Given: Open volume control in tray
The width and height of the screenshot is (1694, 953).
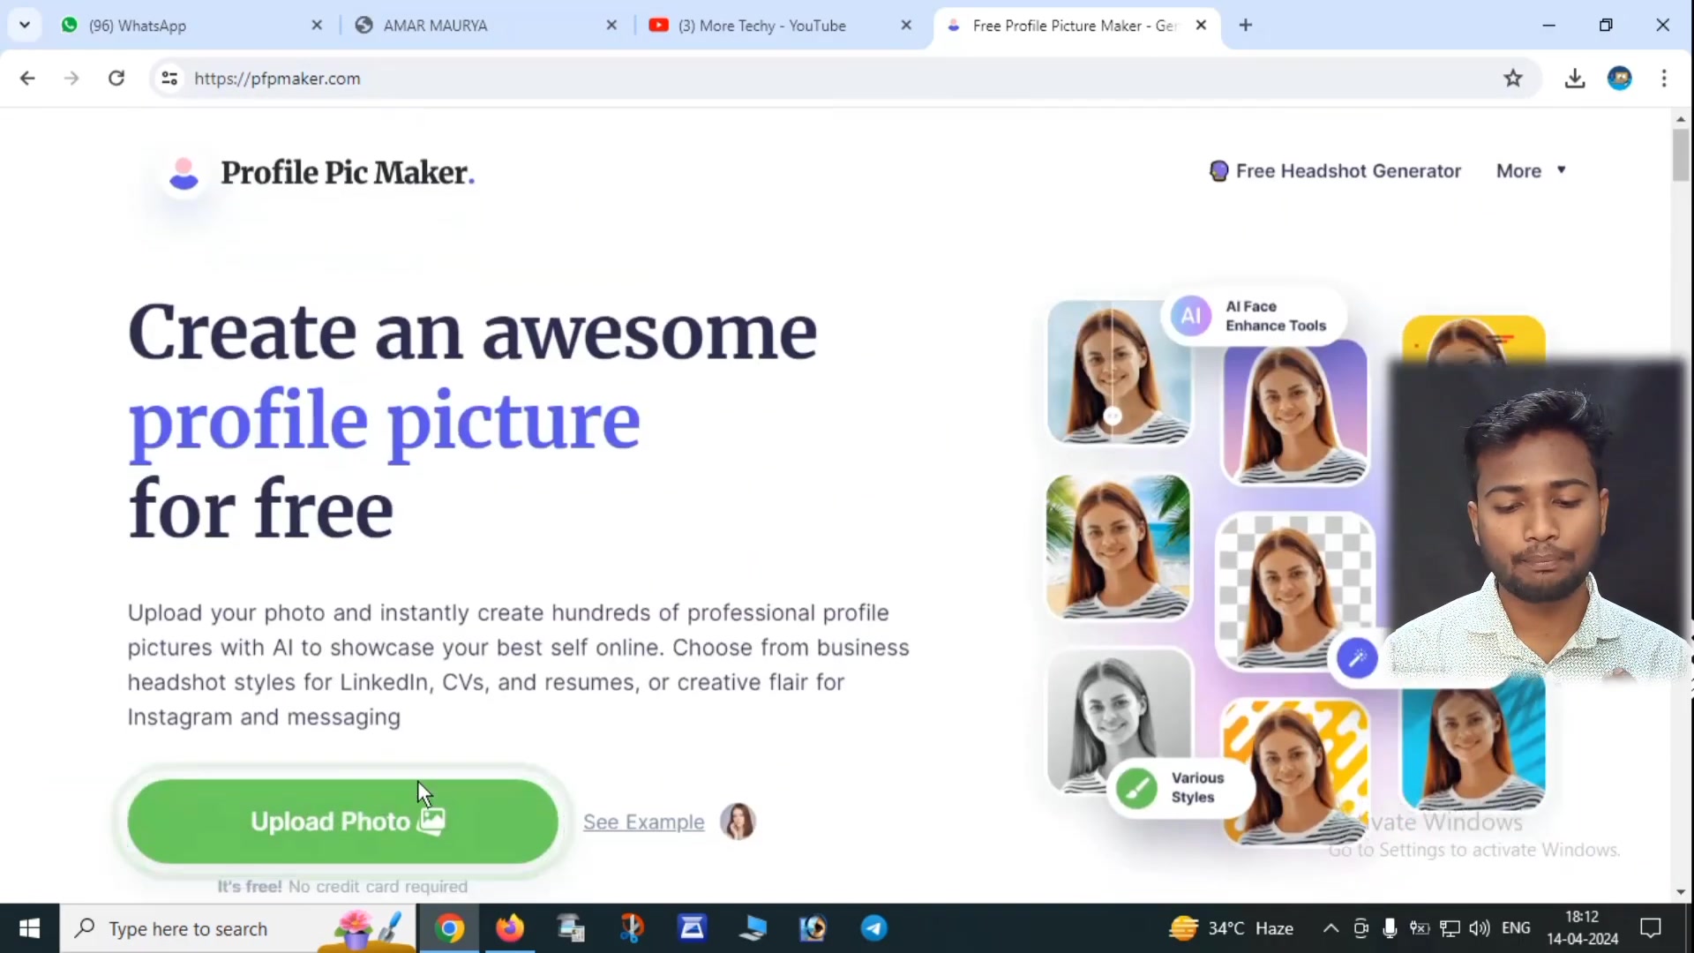Looking at the screenshot, I should tap(1480, 928).
